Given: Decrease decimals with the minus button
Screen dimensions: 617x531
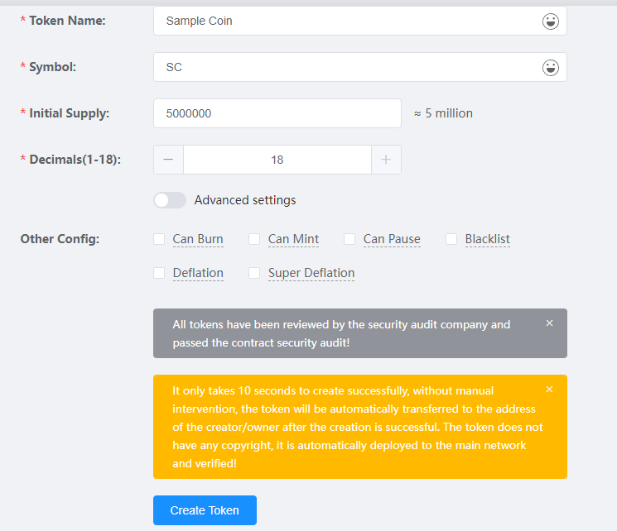Looking at the screenshot, I should 168,160.
